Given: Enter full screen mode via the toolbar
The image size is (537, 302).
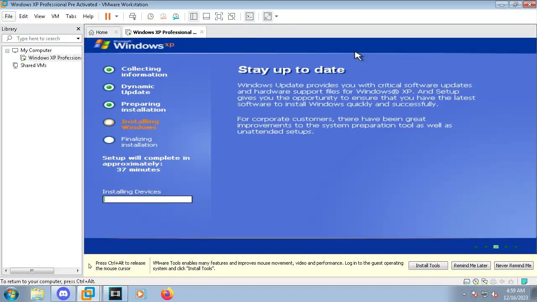Looking at the screenshot, I should pyautogui.click(x=219, y=16).
